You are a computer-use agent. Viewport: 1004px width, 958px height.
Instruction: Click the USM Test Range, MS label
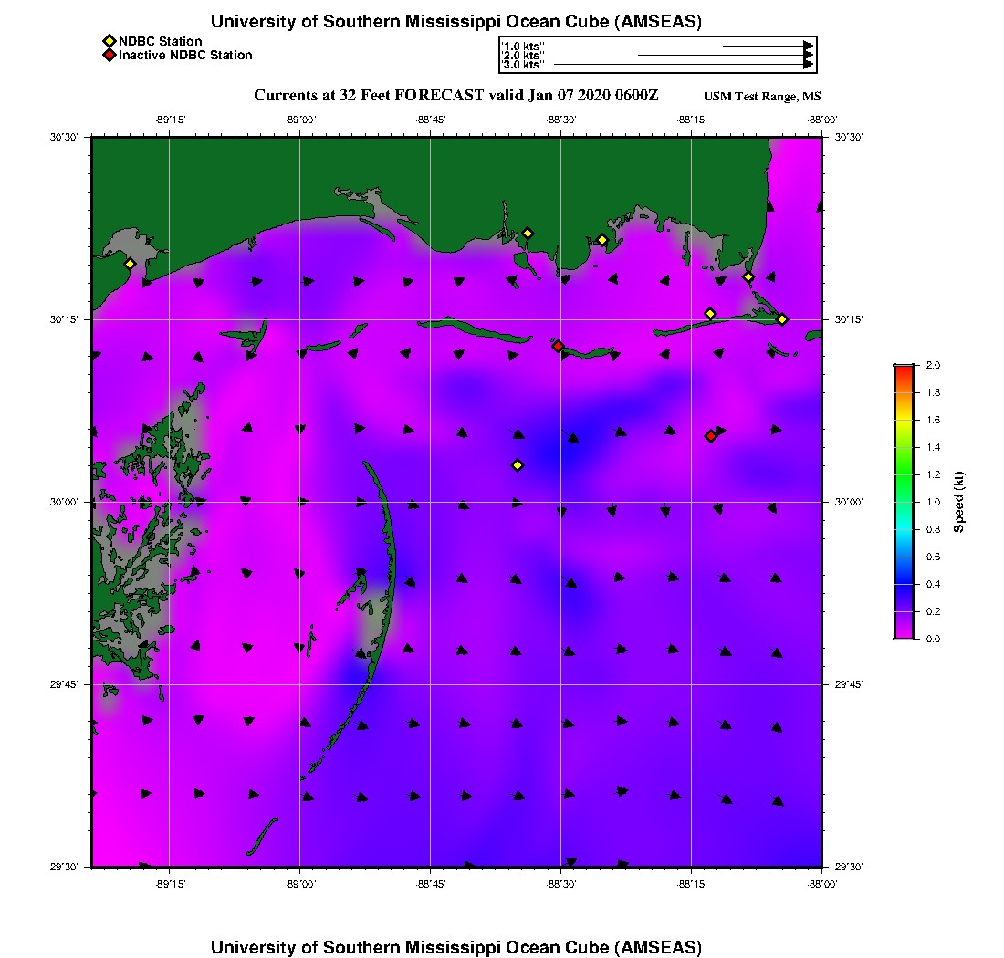point(762,97)
